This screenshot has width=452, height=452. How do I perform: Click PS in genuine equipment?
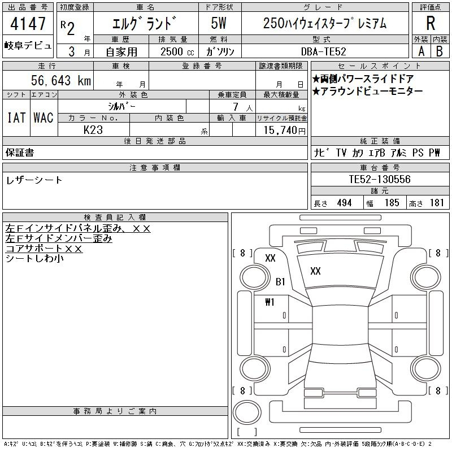tap(418, 153)
